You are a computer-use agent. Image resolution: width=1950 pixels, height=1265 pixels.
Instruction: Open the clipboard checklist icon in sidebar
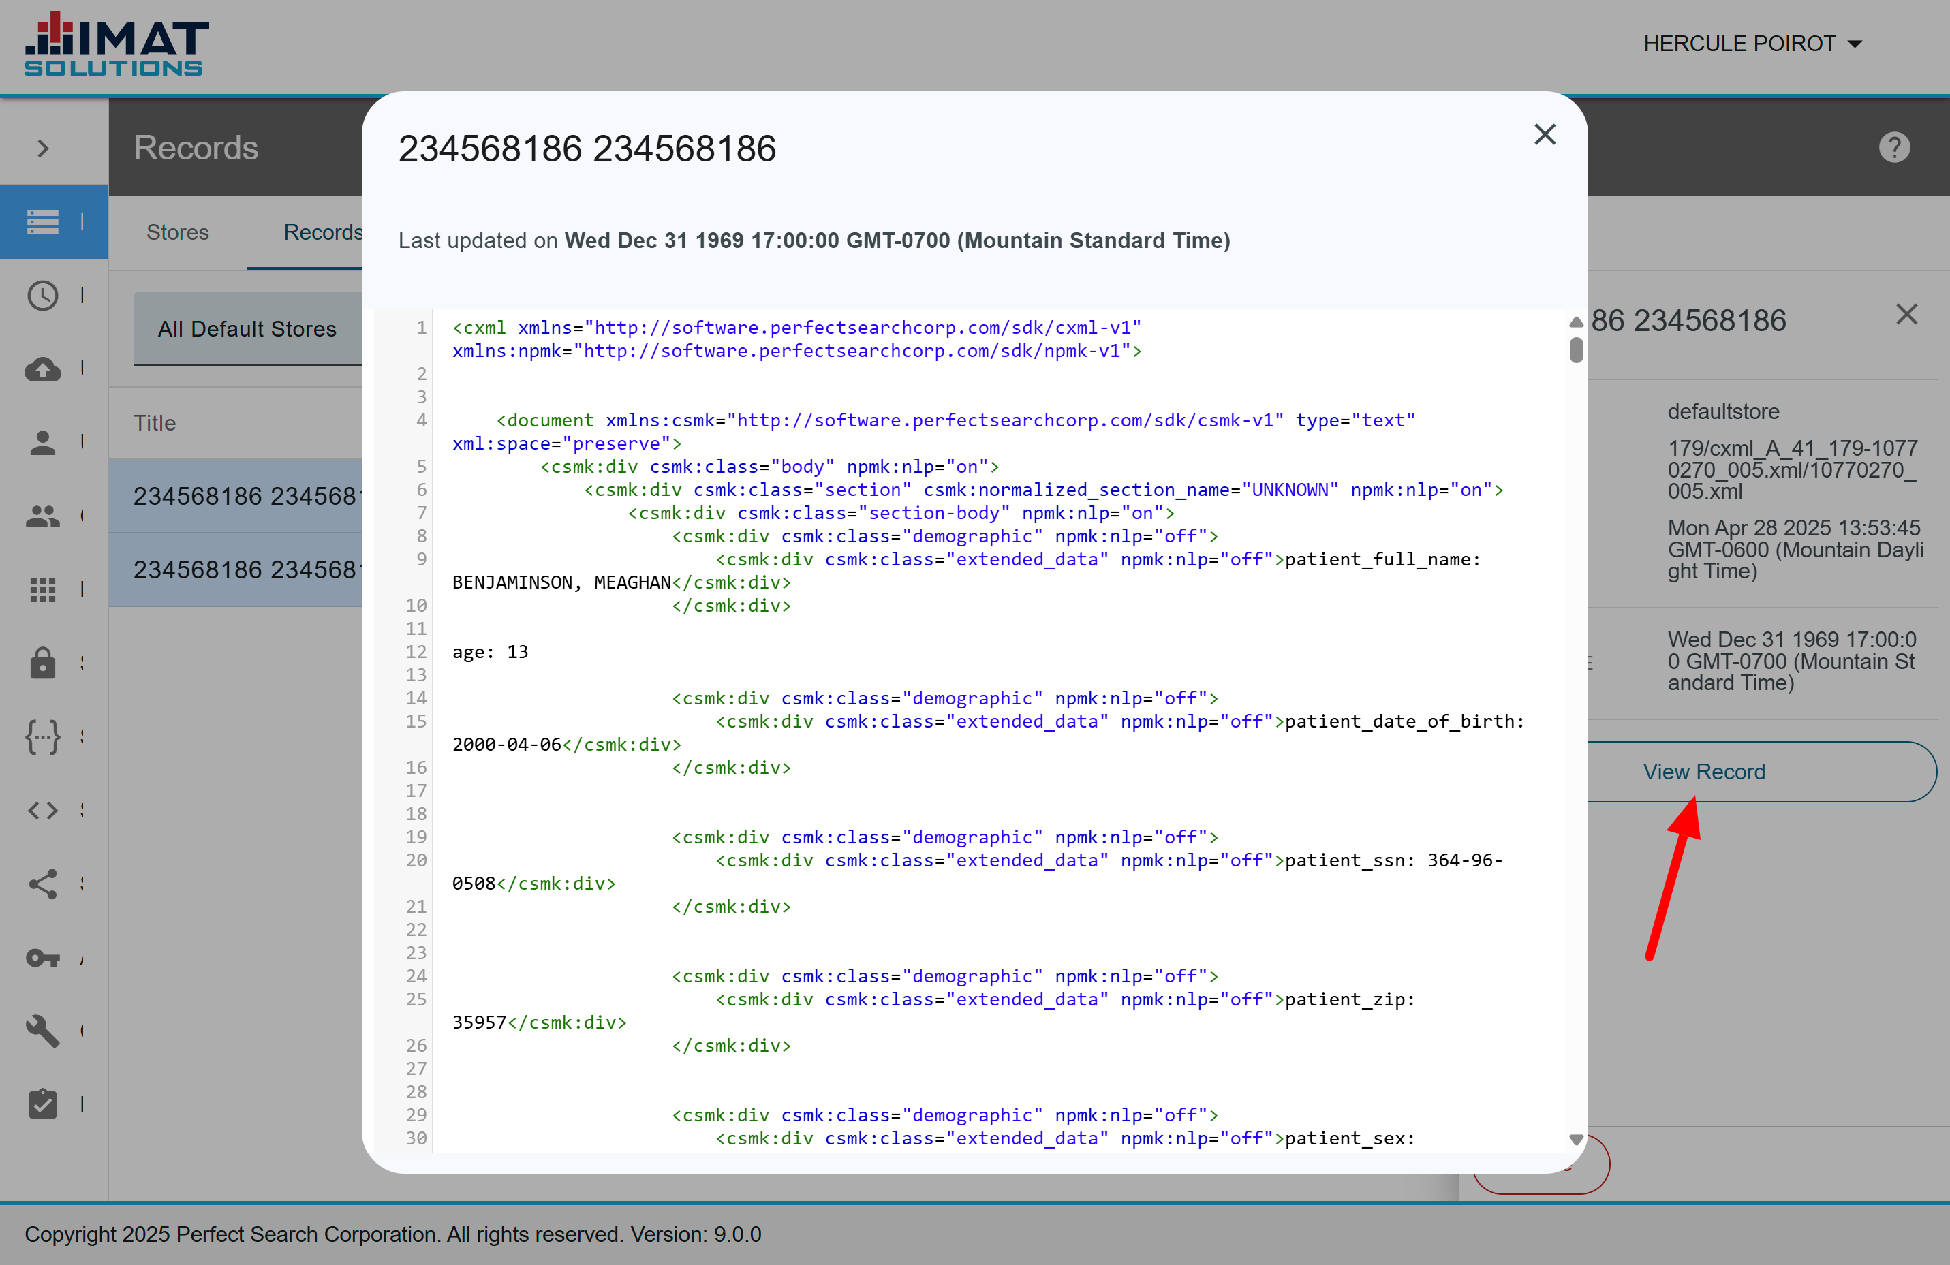(43, 1104)
